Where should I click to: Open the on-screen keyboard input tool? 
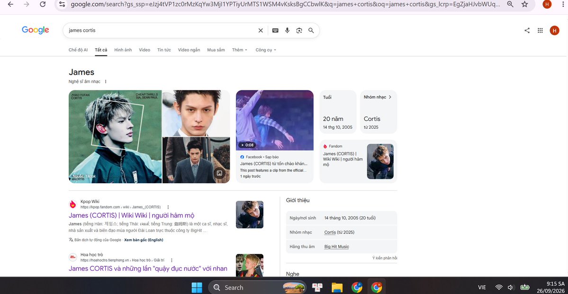[275, 30]
